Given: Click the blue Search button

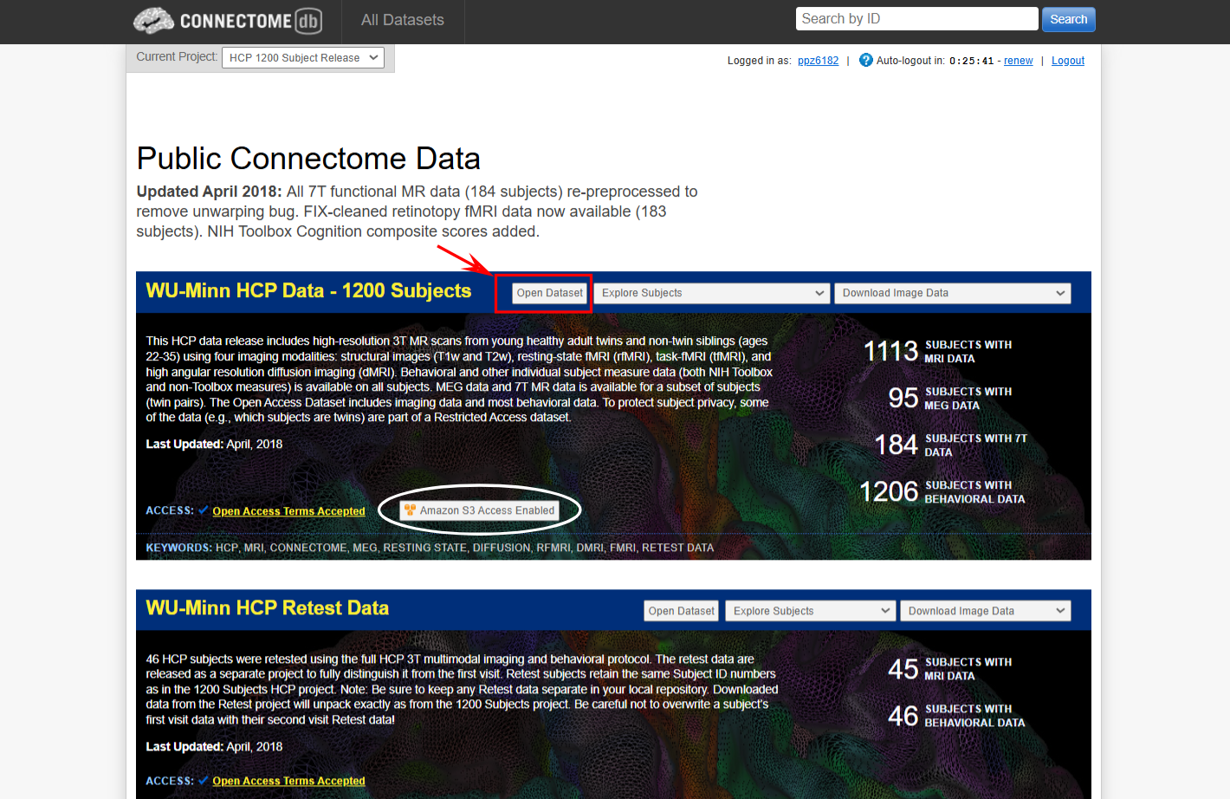Looking at the screenshot, I should (x=1068, y=19).
